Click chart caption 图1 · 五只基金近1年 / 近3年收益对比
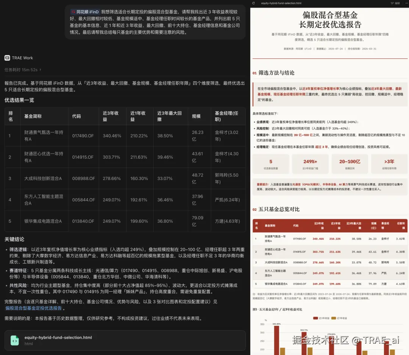The image size is (409, 355). tap(277, 309)
